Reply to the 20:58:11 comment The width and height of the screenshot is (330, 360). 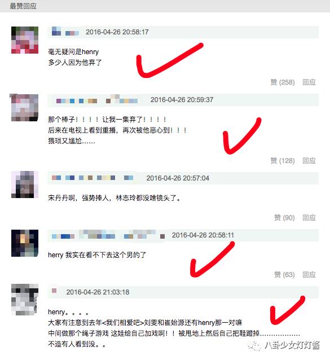click(309, 275)
